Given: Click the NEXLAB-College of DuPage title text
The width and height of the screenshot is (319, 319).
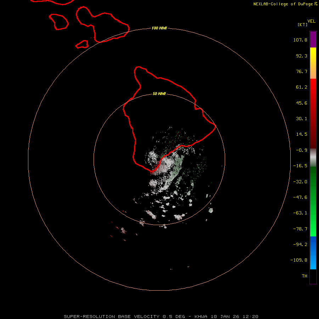Looking at the screenshot, I should (283, 4).
